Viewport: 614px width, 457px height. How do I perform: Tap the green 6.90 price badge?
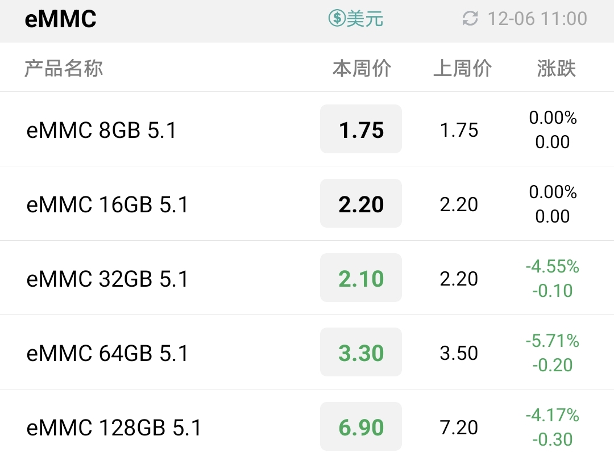point(361,426)
